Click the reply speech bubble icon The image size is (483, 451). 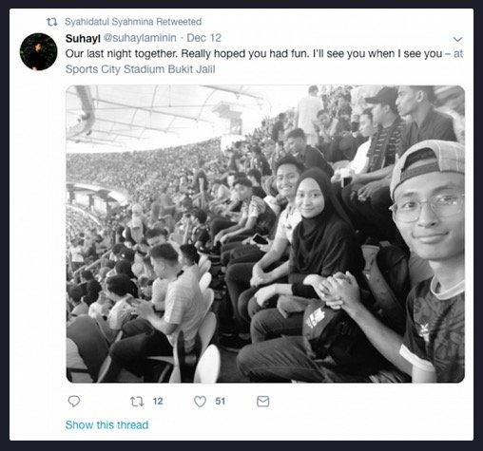click(x=74, y=401)
